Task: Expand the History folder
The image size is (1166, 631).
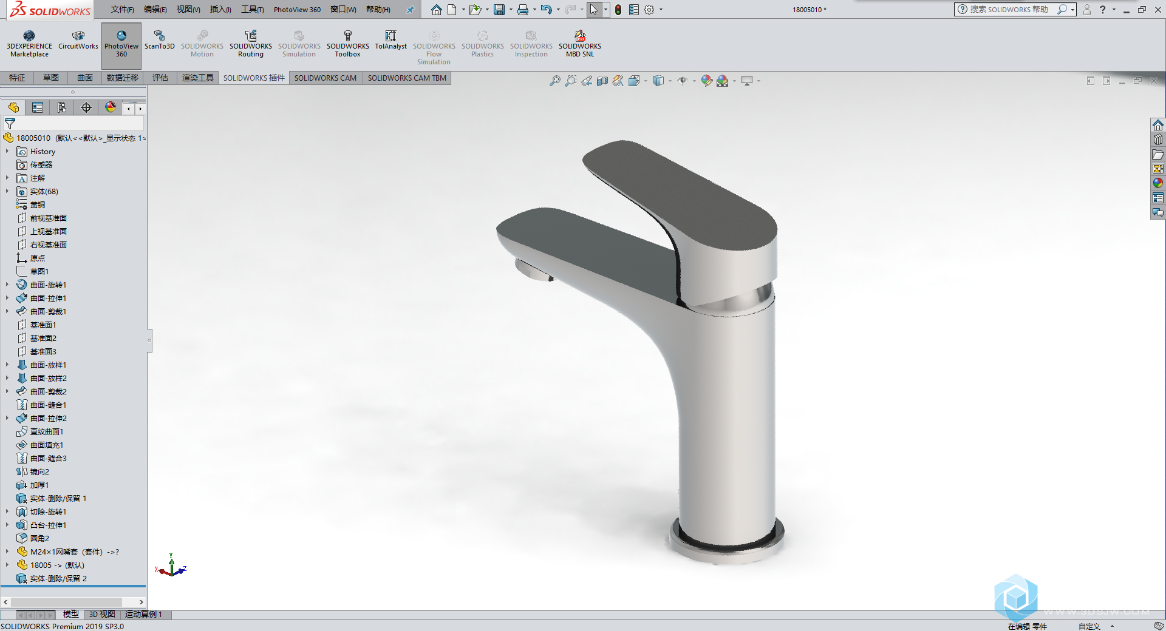Action: tap(7, 151)
